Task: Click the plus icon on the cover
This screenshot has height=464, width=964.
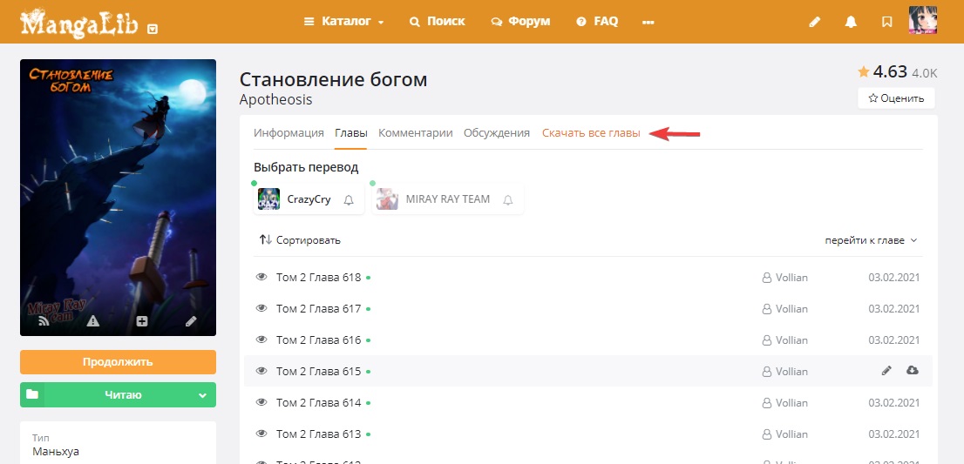Action: tap(142, 321)
